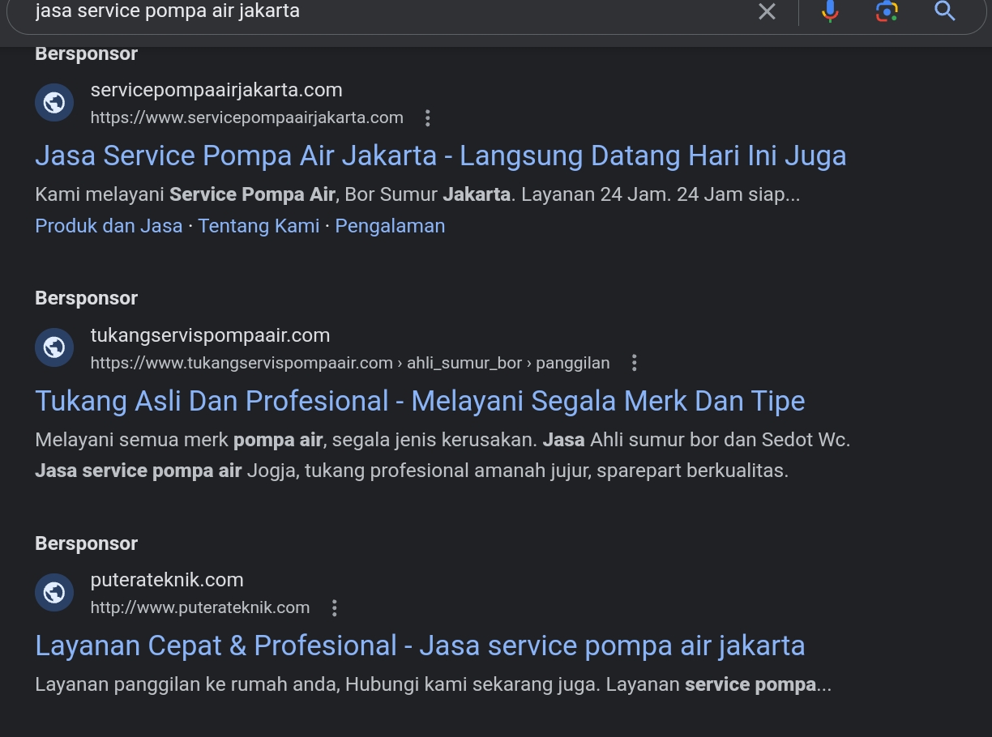Open the "Jasa Service Pompa Air Jakarta" ad title
Viewport: 992px width, 737px height.
pyautogui.click(x=440, y=155)
